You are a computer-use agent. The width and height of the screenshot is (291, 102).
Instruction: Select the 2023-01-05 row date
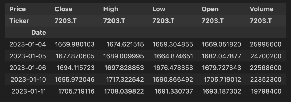pyautogui.click(x=28, y=56)
